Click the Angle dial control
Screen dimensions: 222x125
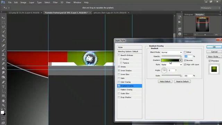tap(164, 70)
